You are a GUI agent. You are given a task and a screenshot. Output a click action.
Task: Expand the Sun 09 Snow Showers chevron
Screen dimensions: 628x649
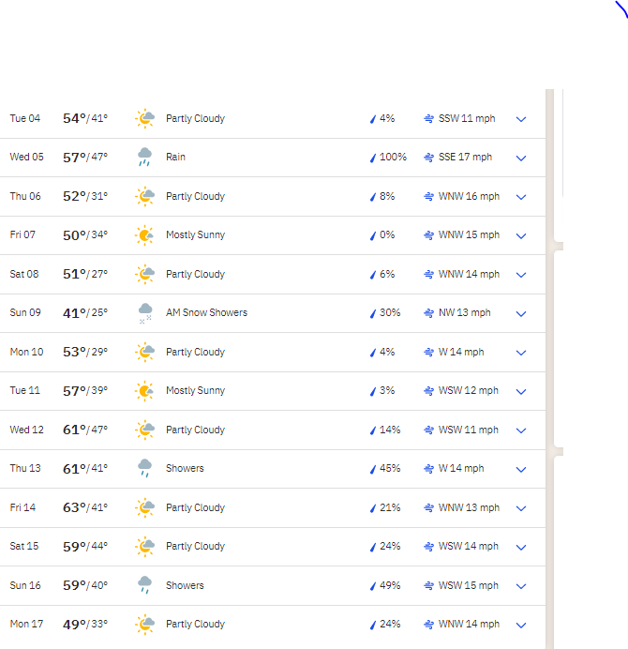pos(521,314)
